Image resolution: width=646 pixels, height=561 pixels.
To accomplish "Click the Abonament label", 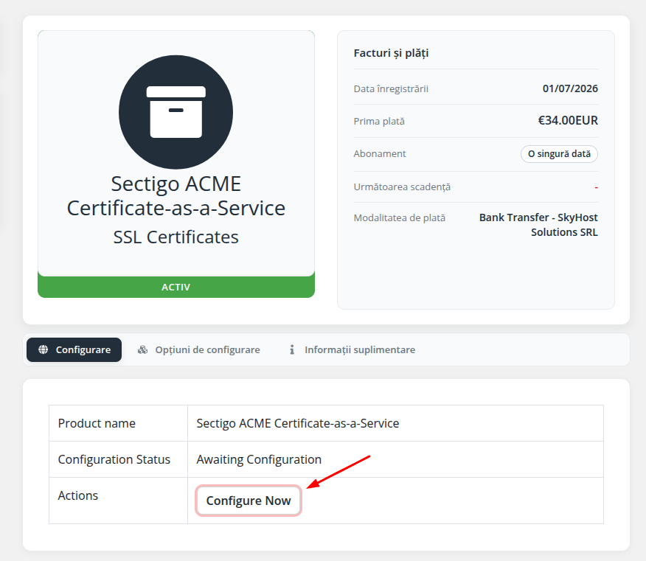I will 380,153.
